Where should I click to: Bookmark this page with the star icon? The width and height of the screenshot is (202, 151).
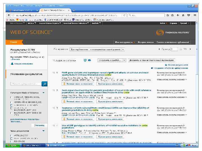[x=167, y=15]
